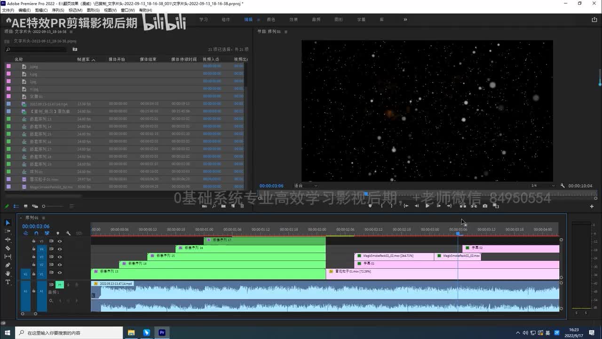Select the Pen tool in the tools panel

pos(8,265)
